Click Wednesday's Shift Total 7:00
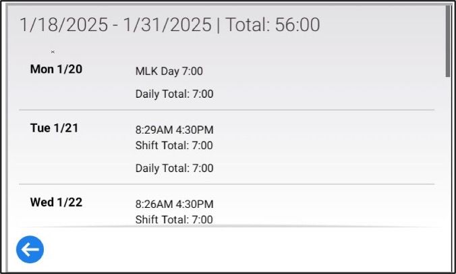Image resolution: width=456 pixels, height=274 pixels. tap(174, 220)
